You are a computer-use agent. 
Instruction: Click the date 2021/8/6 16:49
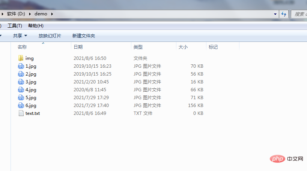tap(90, 113)
